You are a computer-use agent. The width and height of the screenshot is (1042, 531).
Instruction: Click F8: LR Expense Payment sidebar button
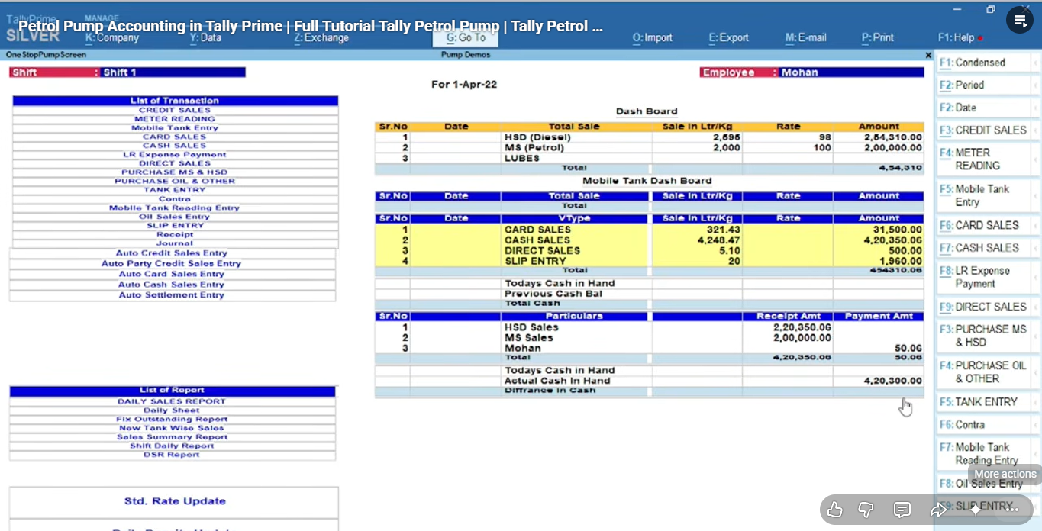pyautogui.click(x=985, y=277)
